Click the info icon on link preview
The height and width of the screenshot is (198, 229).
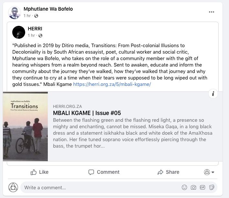213,94
